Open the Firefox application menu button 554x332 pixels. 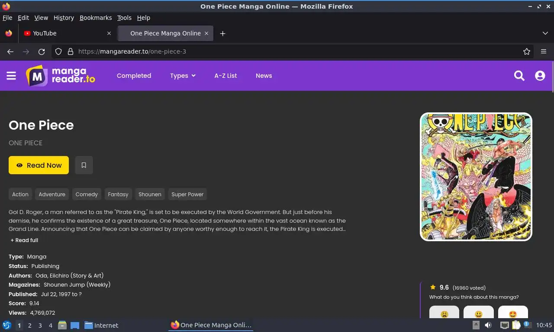point(544,51)
